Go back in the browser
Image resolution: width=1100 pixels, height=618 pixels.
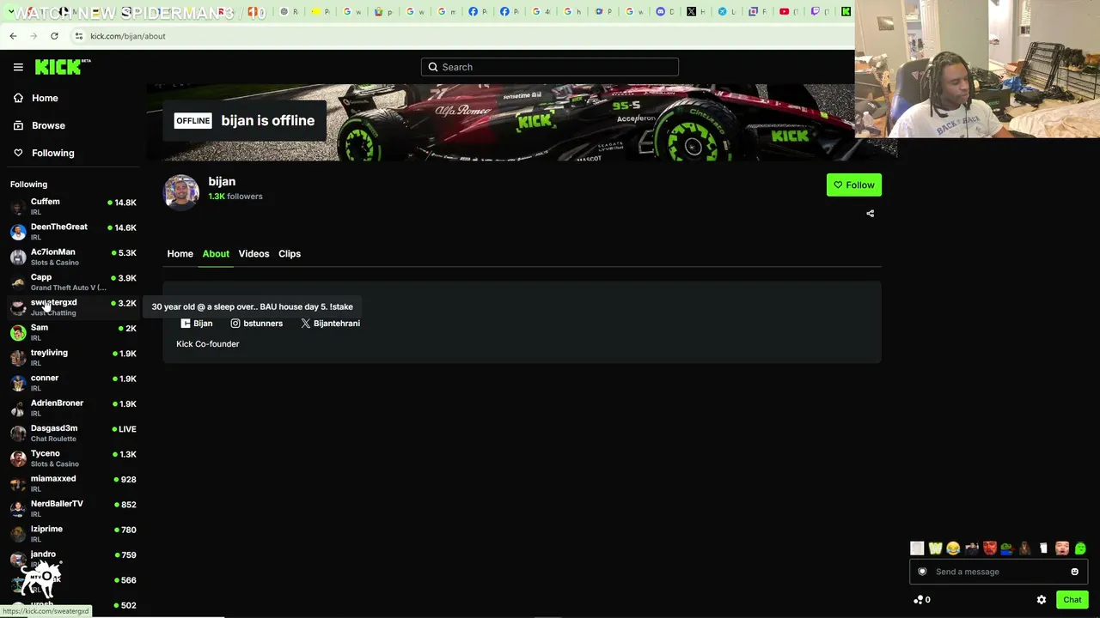13,36
